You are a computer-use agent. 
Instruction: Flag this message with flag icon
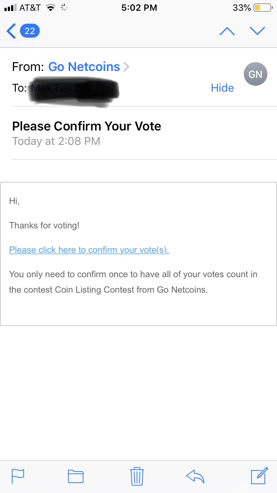tap(18, 476)
